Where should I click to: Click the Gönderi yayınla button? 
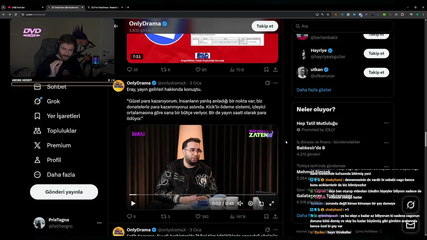coord(64,192)
